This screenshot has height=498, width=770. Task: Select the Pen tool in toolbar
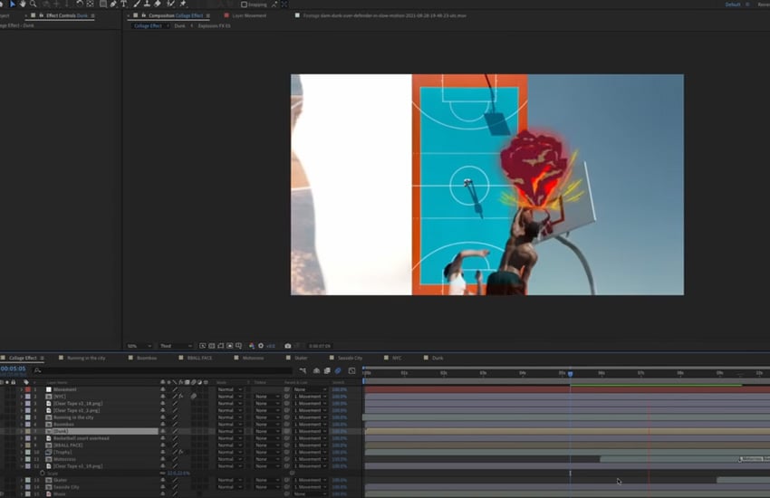pyautogui.click(x=111, y=4)
